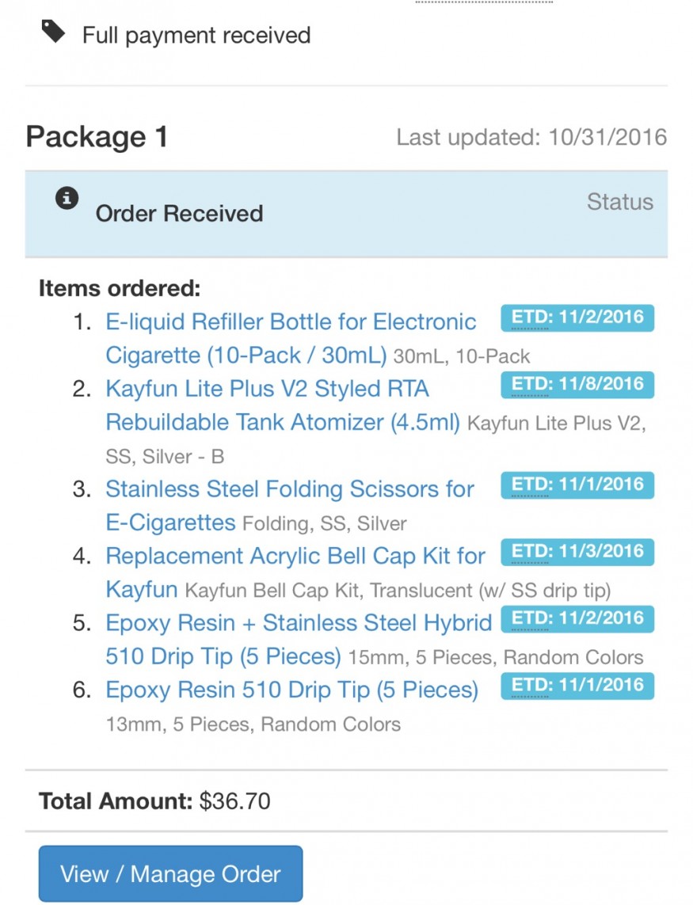Click ETD 11/1/2016 badge for Epoxy Resin 510
Viewport: 693px width, 905px height.
577,686
